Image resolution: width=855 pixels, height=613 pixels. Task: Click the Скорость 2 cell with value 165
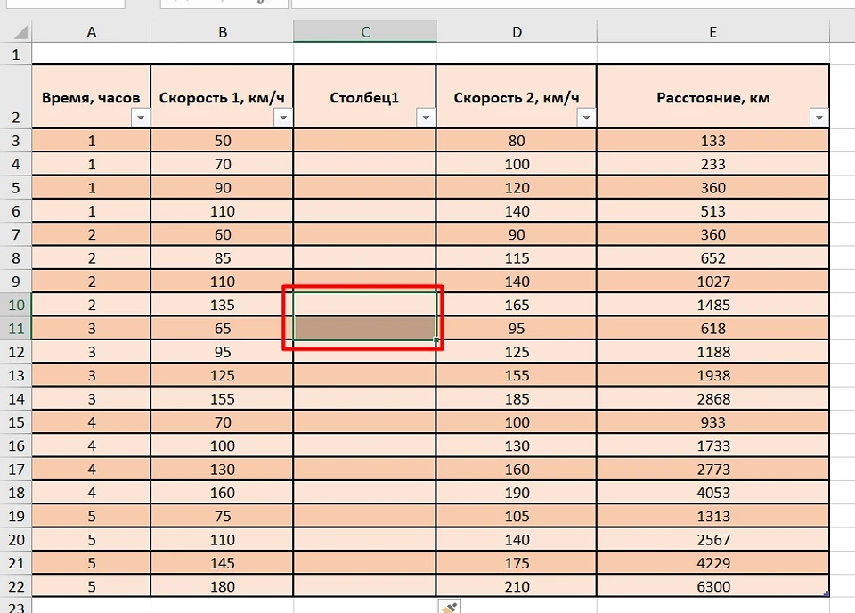pyautogui.click(x=517, y=305)
